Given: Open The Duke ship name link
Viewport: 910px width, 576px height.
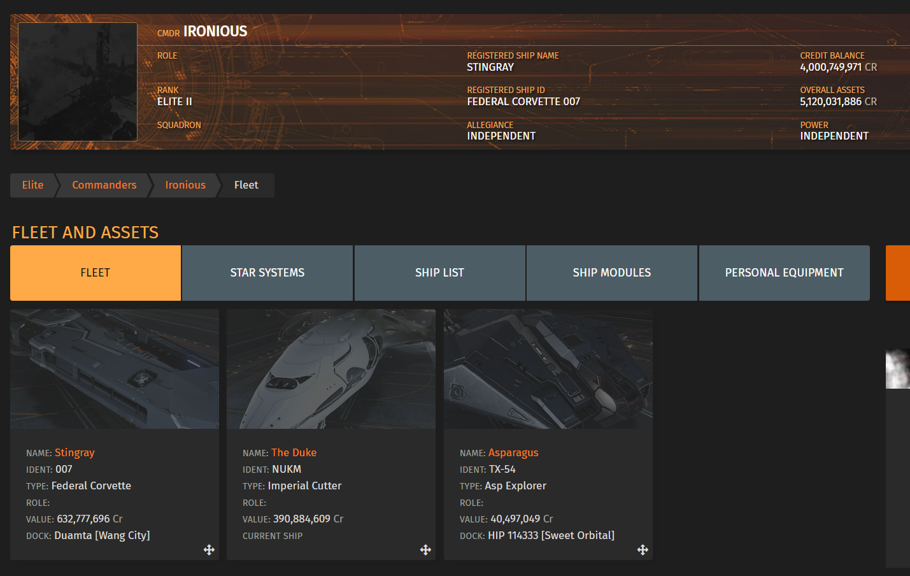Looking at the screenshot, I should (294, 452).
